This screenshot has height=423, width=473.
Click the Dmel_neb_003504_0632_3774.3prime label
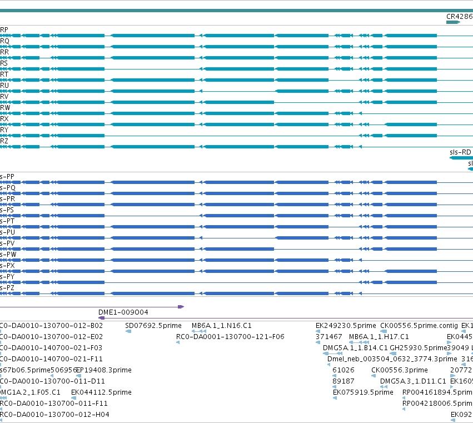pyautogui.click(x=392, y=359)
